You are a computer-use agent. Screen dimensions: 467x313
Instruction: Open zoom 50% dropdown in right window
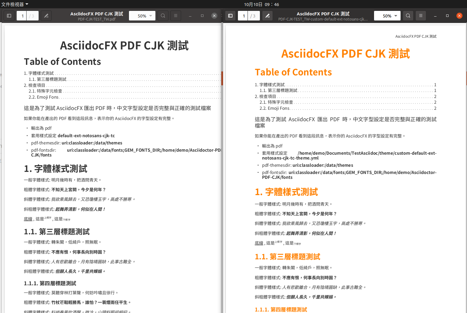tap(387, 16)
